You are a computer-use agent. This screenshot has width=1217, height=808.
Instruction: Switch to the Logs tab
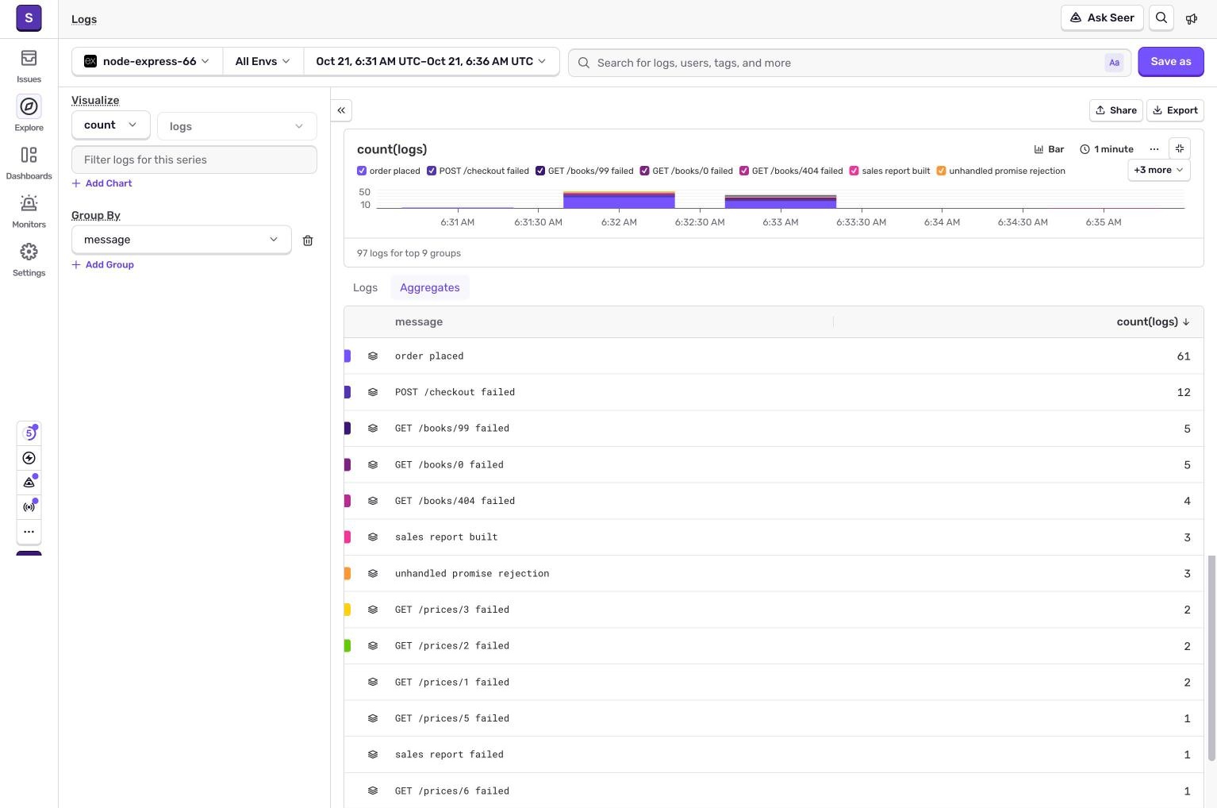tap(365, 287)
